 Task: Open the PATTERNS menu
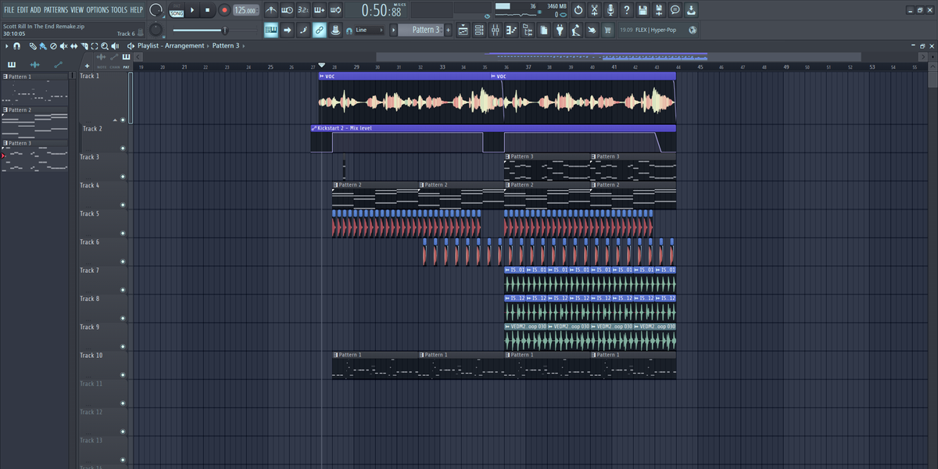[x=55, y=9]
